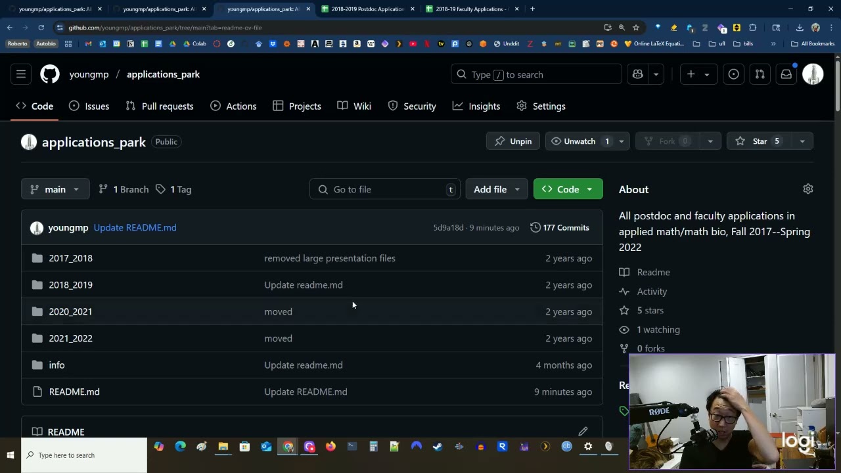Open the Activity link in About
The image size is (841, 473).
click(652, 292)
